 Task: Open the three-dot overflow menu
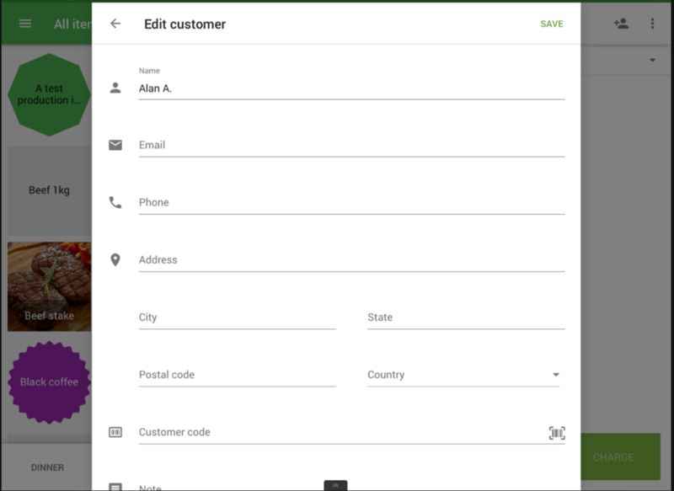pyautogui.click(x=652, y=24)
